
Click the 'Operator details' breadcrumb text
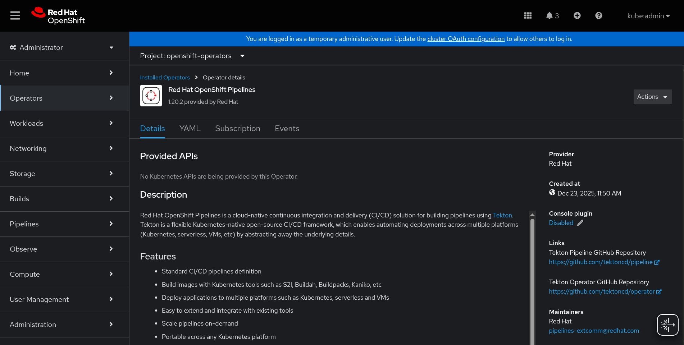(x=224, y=78)
